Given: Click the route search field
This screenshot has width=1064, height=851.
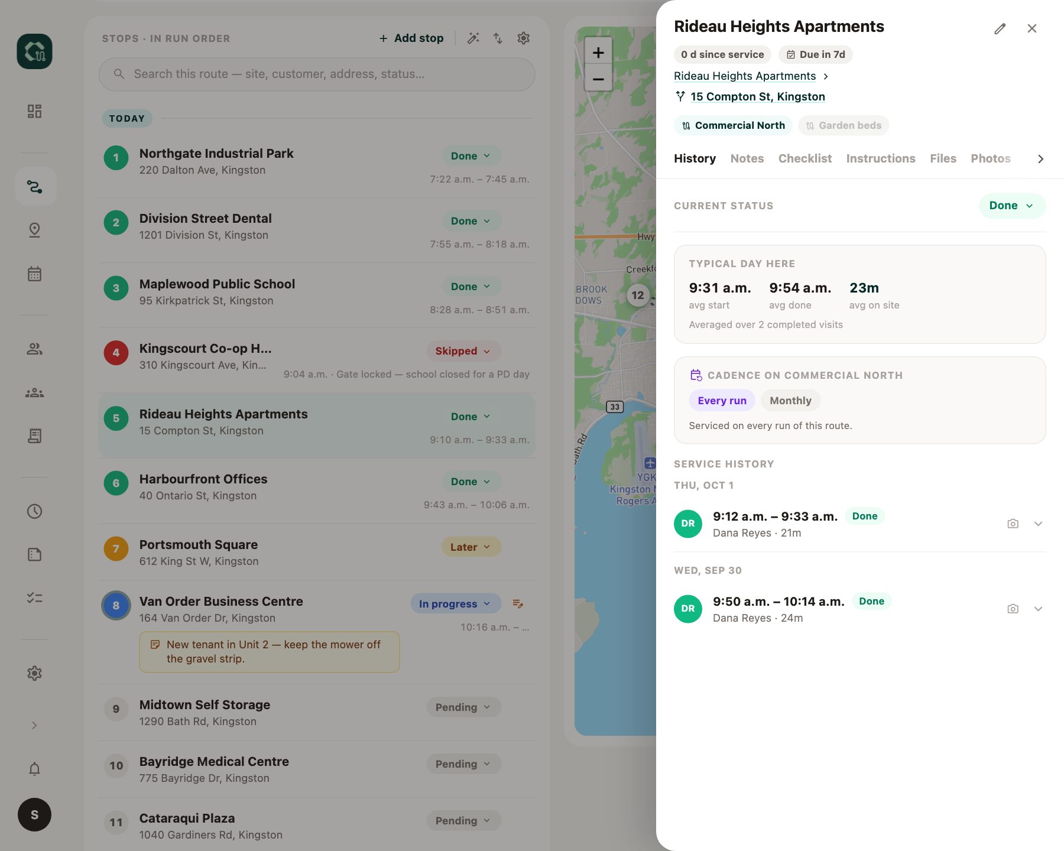Looking at the screenshot, I should point(317,74).
